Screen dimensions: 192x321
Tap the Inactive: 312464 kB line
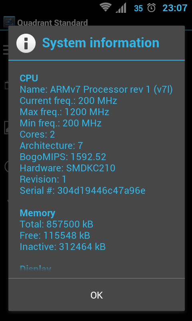coord(63,247)
